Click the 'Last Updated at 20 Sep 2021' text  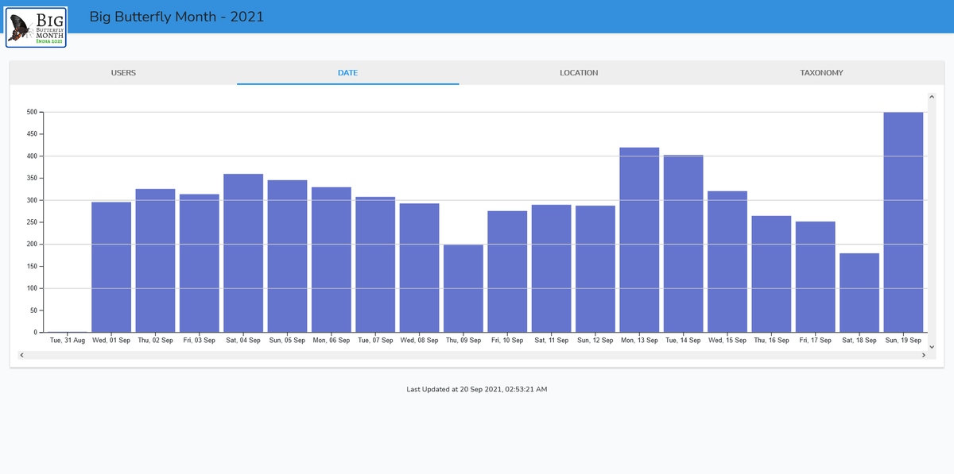pos(477,389)
